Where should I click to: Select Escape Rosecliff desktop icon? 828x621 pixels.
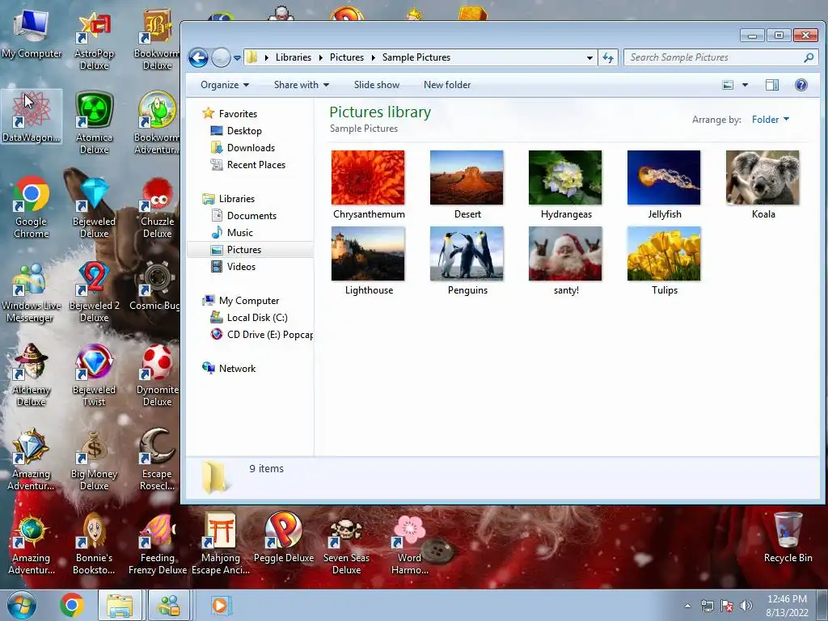click(157, 459)
